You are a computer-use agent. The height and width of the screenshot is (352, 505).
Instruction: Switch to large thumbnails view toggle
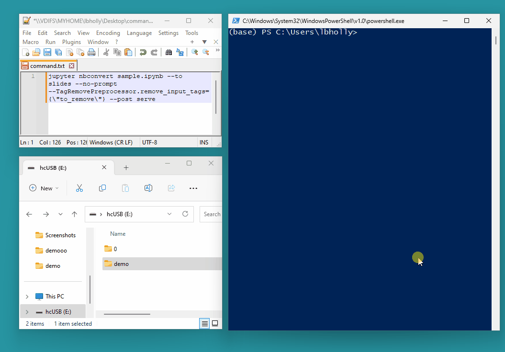(x=215, y=324)
